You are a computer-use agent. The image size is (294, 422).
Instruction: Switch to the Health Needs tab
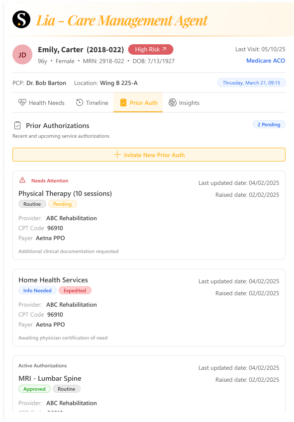coord(41,102)
